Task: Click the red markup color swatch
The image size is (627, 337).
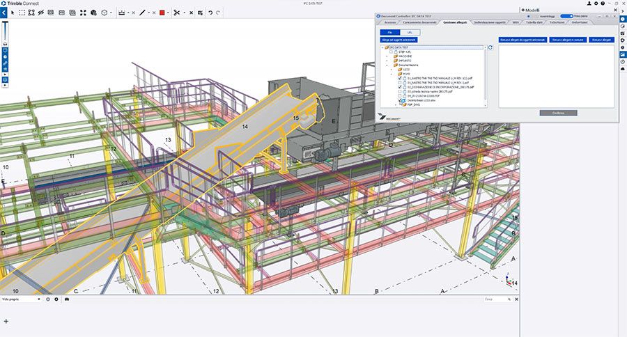Action: (162, 13)
